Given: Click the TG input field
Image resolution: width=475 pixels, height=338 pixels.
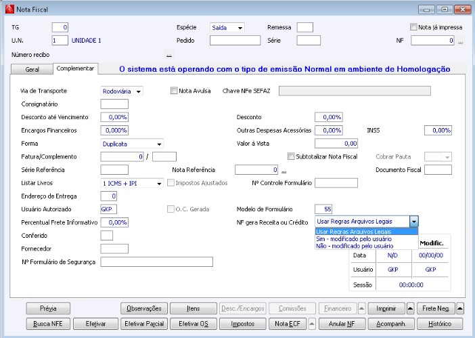Looking at the screenshot, I should coord(60,27).
